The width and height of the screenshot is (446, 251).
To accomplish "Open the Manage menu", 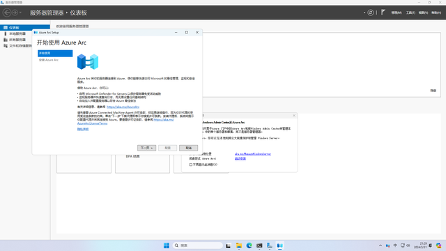I will pyautogui.click(x=397, y=13).
